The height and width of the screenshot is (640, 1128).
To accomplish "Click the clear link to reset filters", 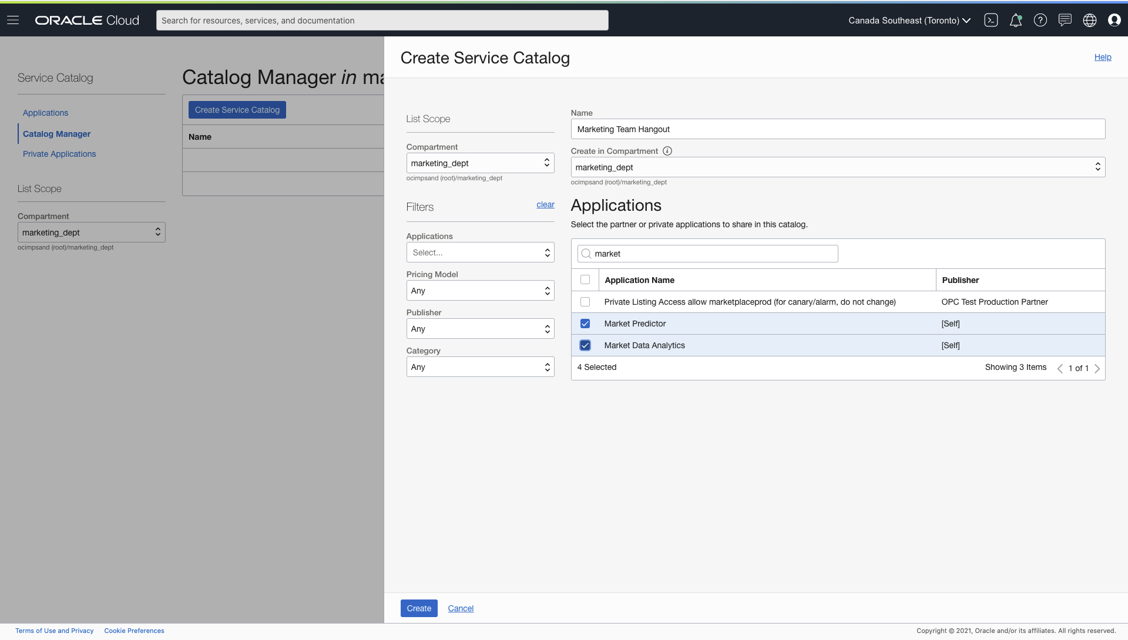I will (x=545, y=204).
